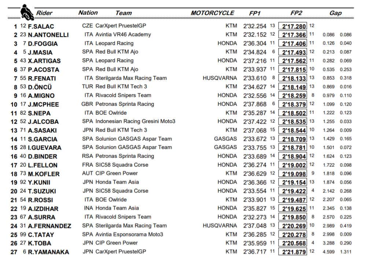Click the gap value 4.599

click(329, 252)
